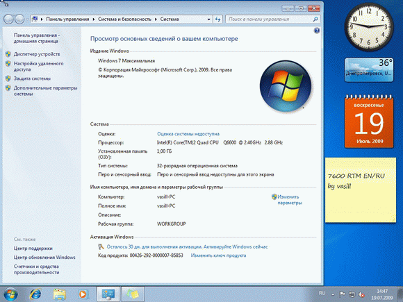Select the Sticky Notes taskbar button
The width and height of the screenshot is (403, 302).
click(132, 294)
